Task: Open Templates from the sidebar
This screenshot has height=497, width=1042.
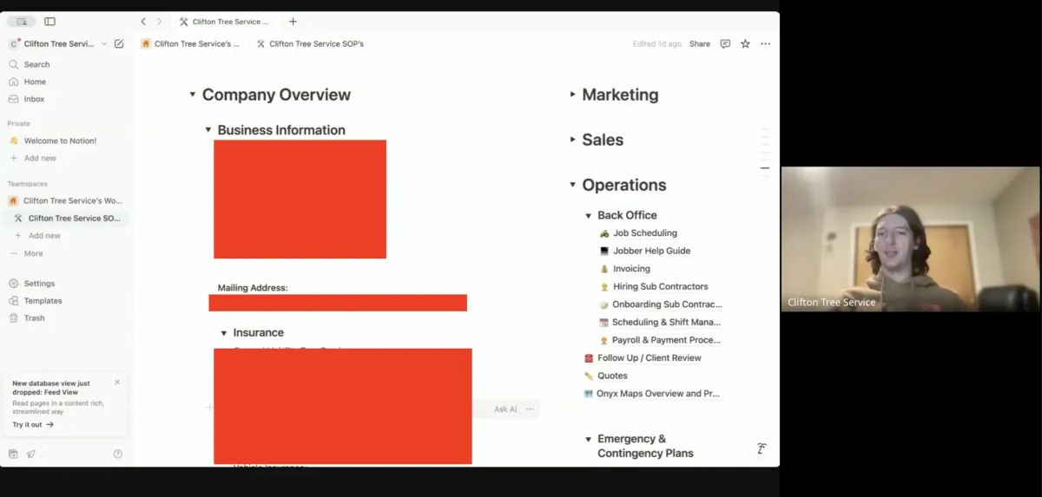Action: click(43, 301)
